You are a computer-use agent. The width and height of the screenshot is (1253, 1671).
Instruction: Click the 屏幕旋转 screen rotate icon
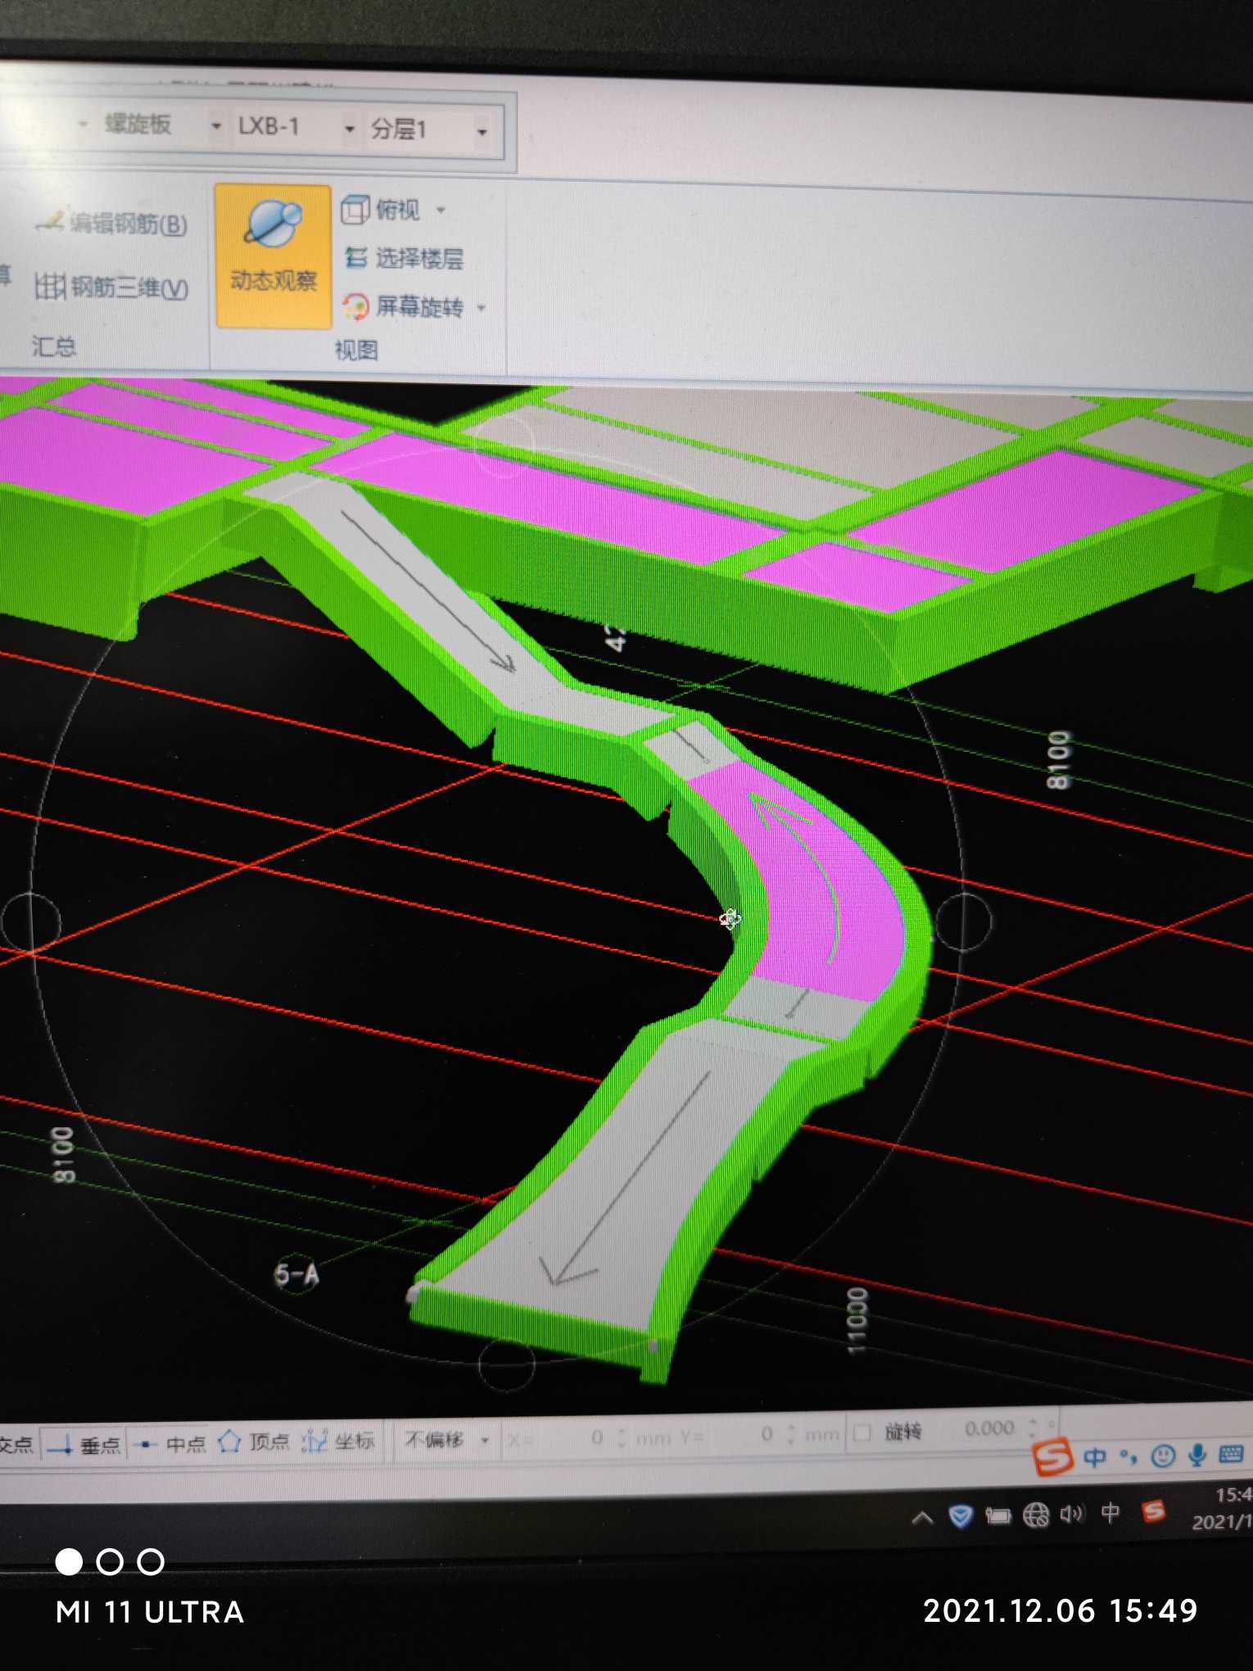(x=356, y=307)
